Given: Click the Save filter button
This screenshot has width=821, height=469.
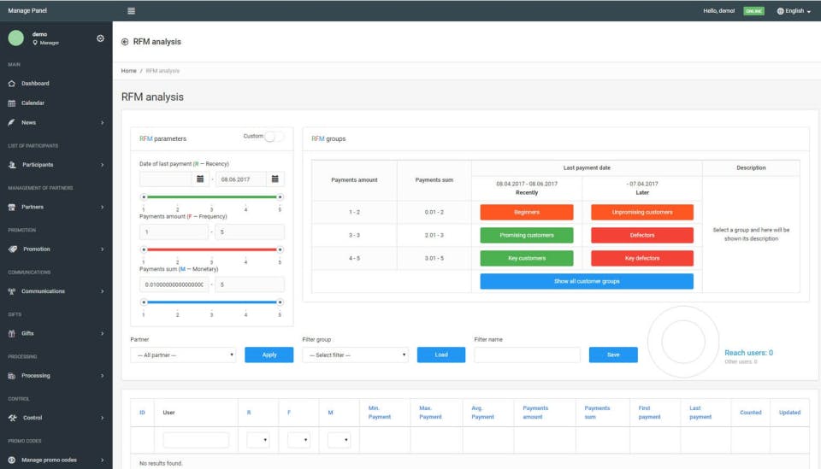Looking at the screenshot, I should pos(613,355).
